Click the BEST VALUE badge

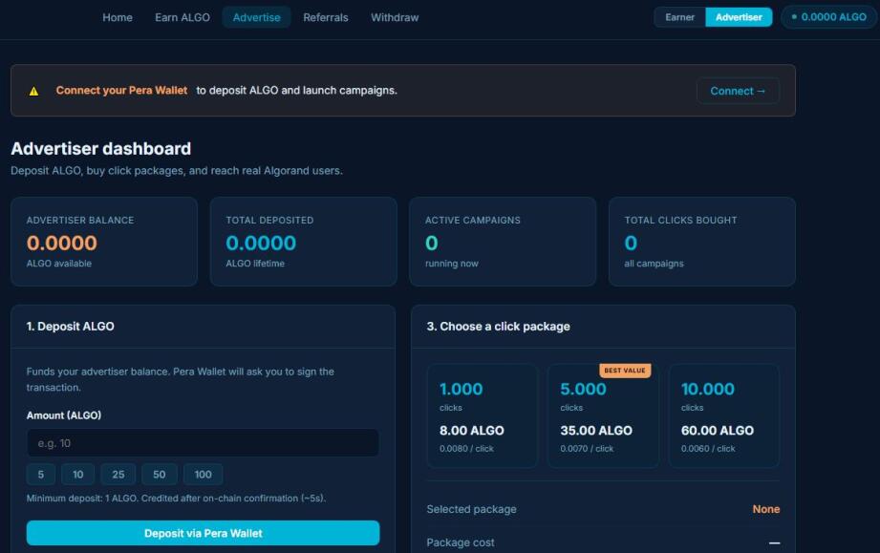[x=625, y=371]
